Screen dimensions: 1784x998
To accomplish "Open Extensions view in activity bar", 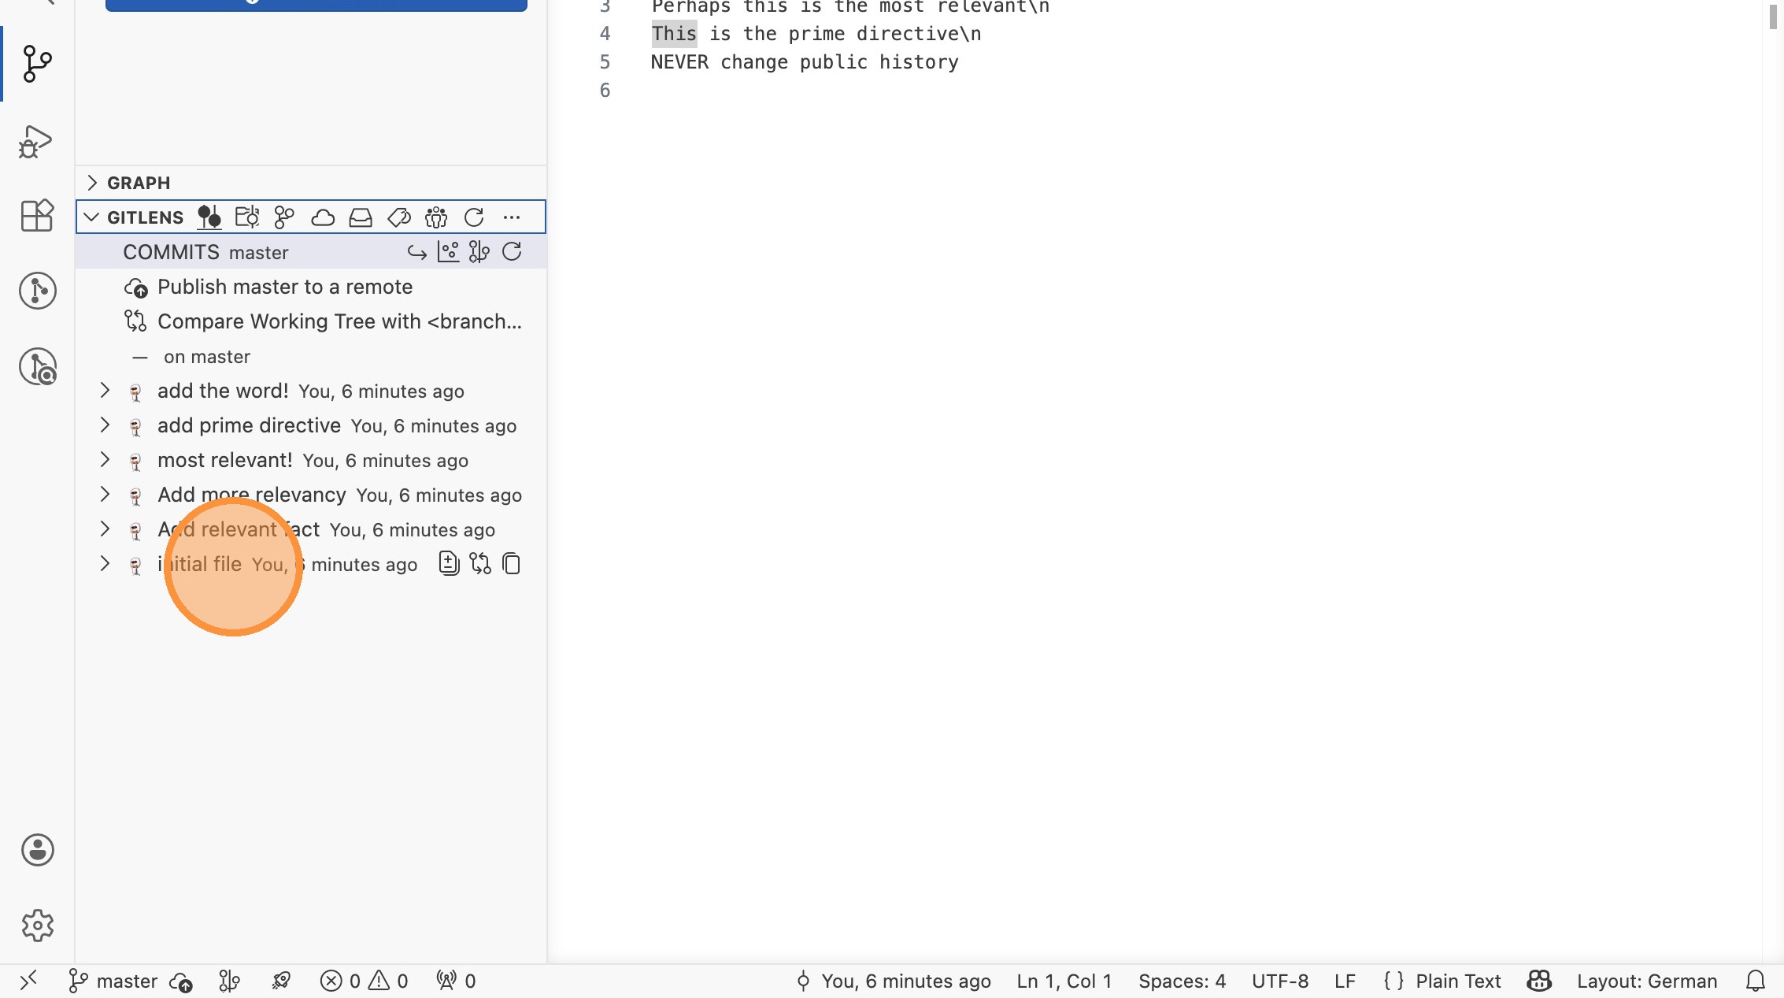I will [37, 215].
